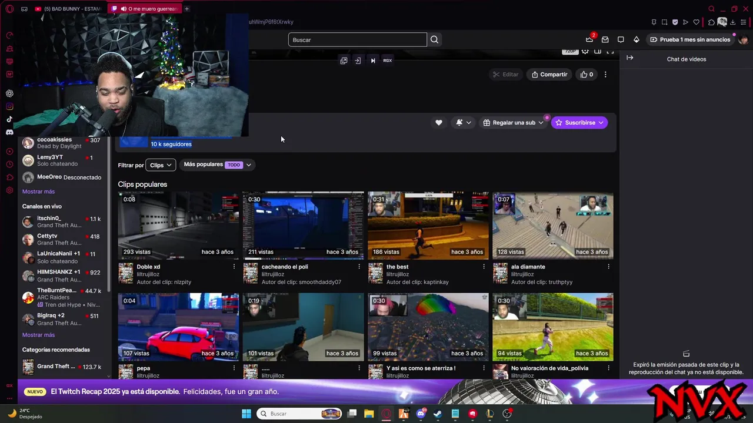This screenshot has width=753, height=423.
Task: Enter fullscreen on the video player
Action: [610, 51]
